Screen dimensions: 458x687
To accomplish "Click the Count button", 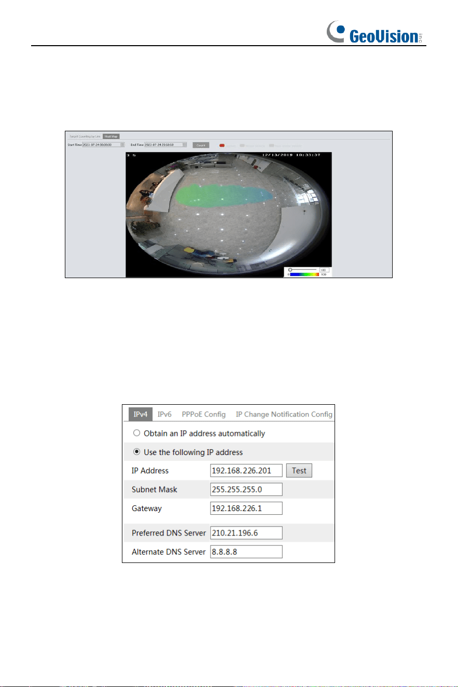I will [201, 145].
